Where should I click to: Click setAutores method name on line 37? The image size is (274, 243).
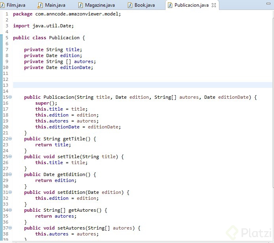coord(71,228)
